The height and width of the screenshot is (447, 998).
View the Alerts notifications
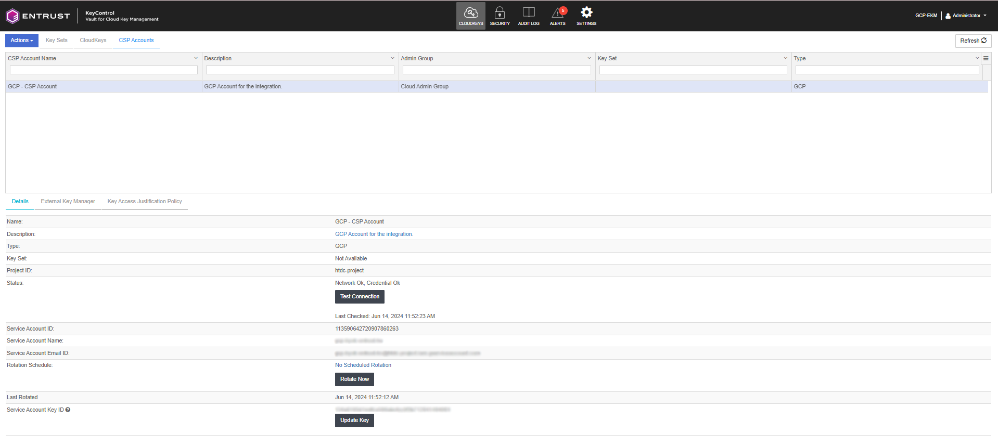tap(558, 16)
